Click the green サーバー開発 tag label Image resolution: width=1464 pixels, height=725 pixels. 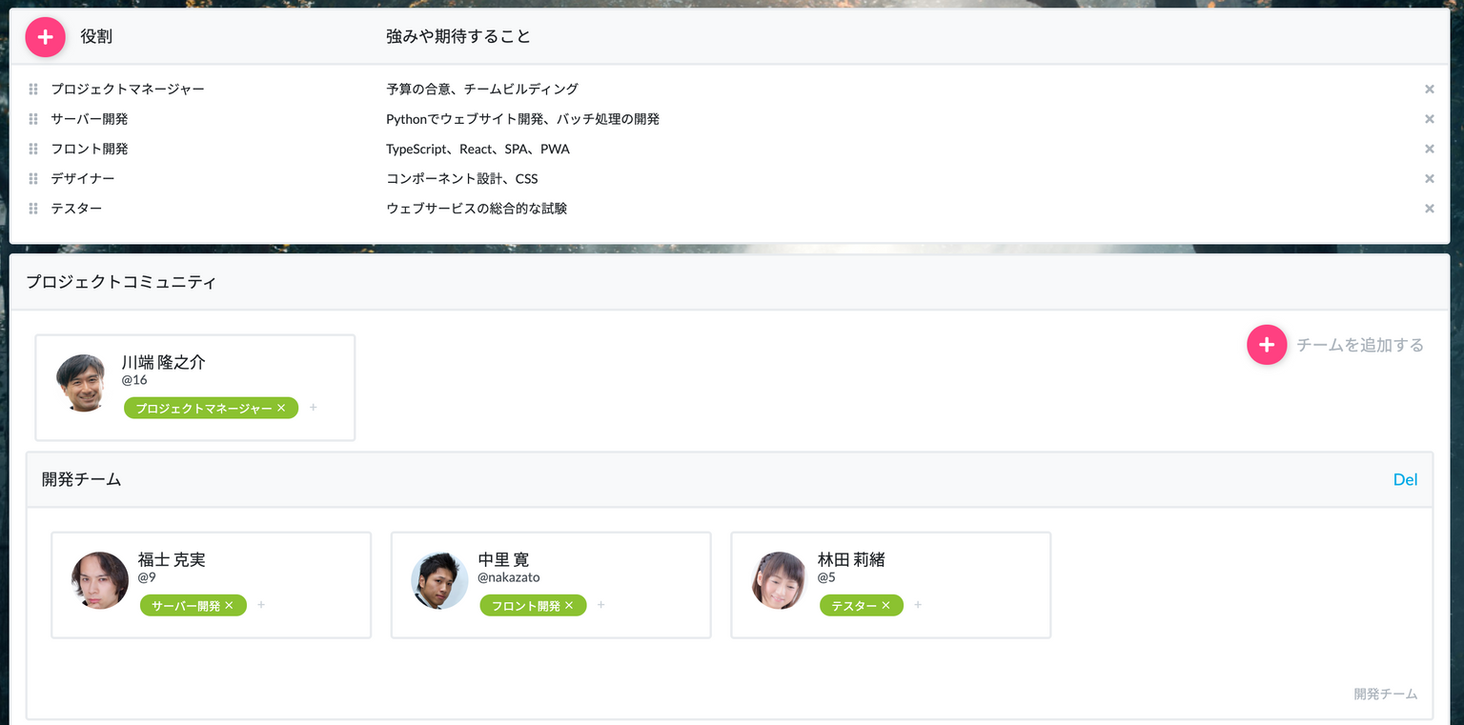pos(186,606)
